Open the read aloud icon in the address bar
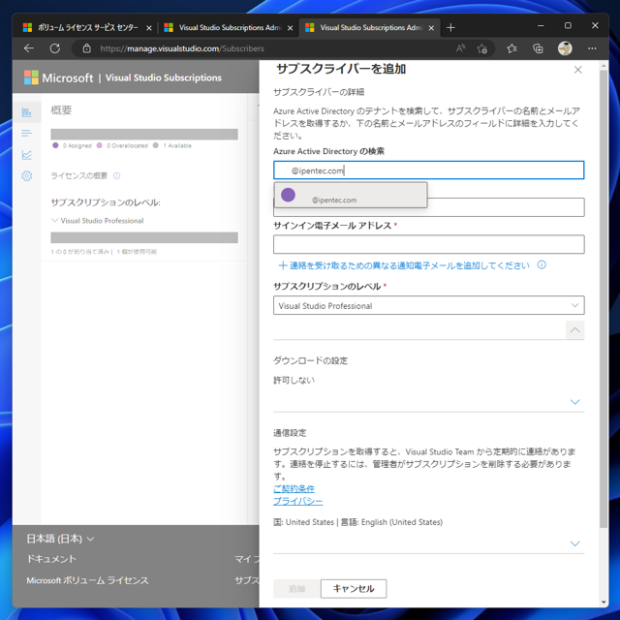The width and height of the screenshot is (620, 620). pyautogui.click(x=460, y=48)
